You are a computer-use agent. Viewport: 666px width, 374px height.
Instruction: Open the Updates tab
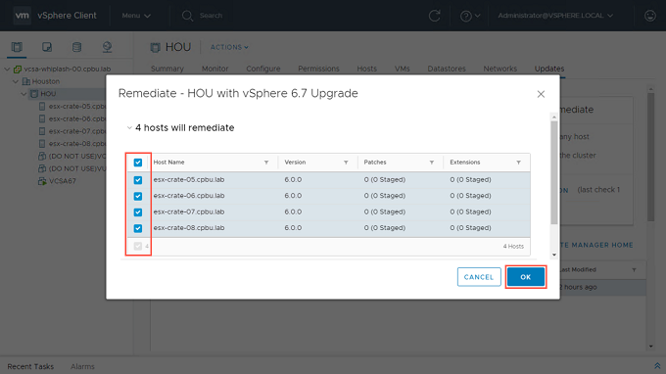click(x=549, y=69)
